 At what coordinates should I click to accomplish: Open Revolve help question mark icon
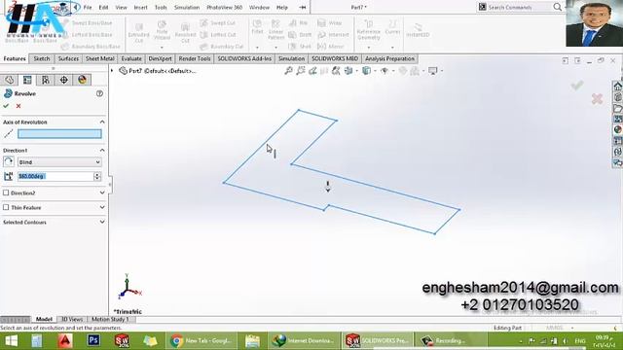coord(99,93)
